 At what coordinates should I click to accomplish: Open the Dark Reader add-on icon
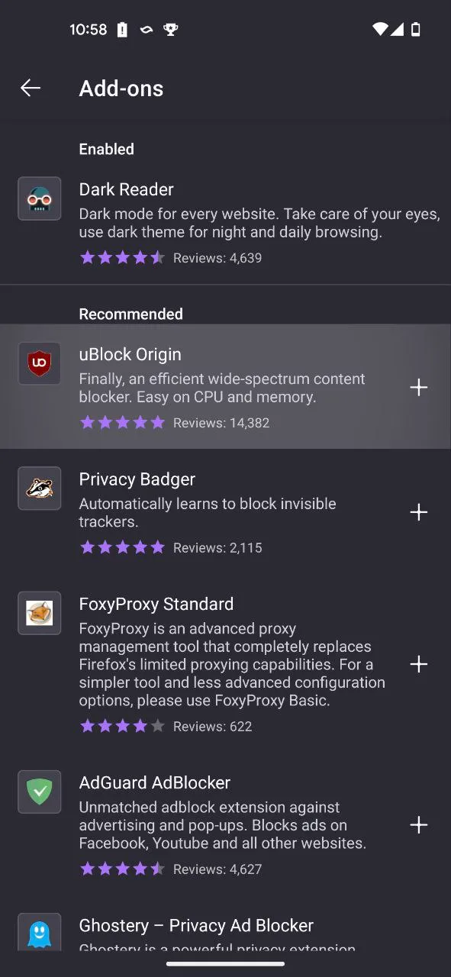39,198
